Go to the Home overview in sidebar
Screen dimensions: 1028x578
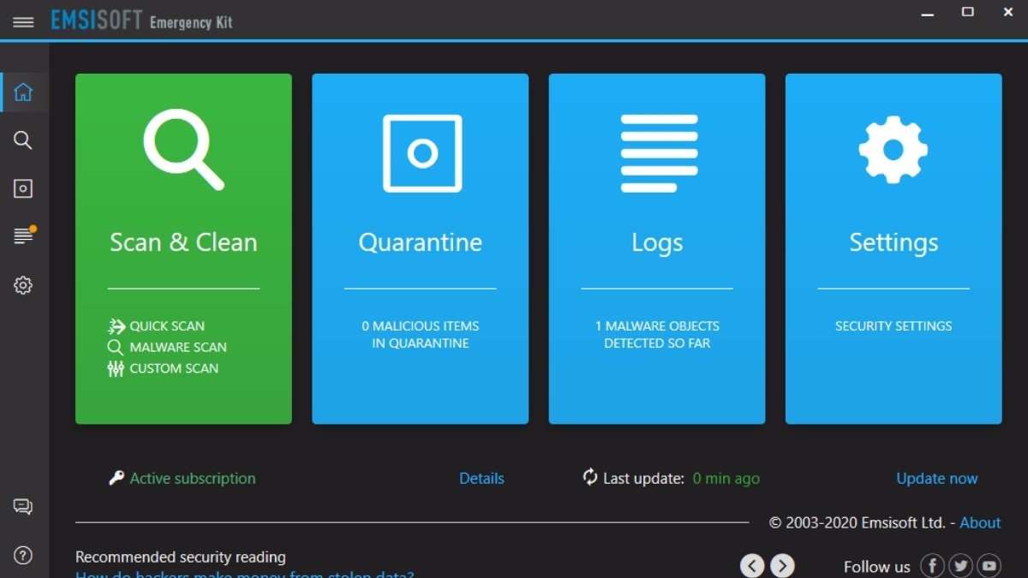click(x=23, y=92)
